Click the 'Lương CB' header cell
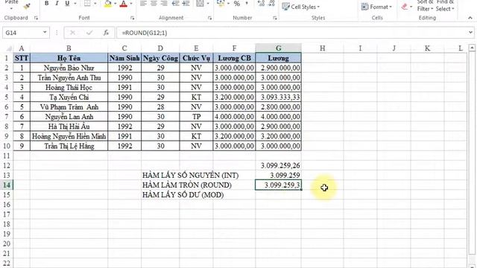This screenshot has width=477, height=268. point(234,58)
